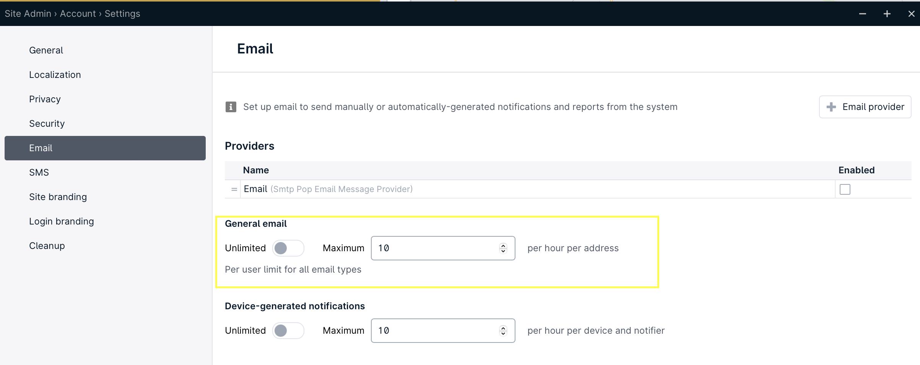Decrease Device notifications maximum with down arrow
The width and height of the screenshot is (920, 365).
[x=503, y=333]
